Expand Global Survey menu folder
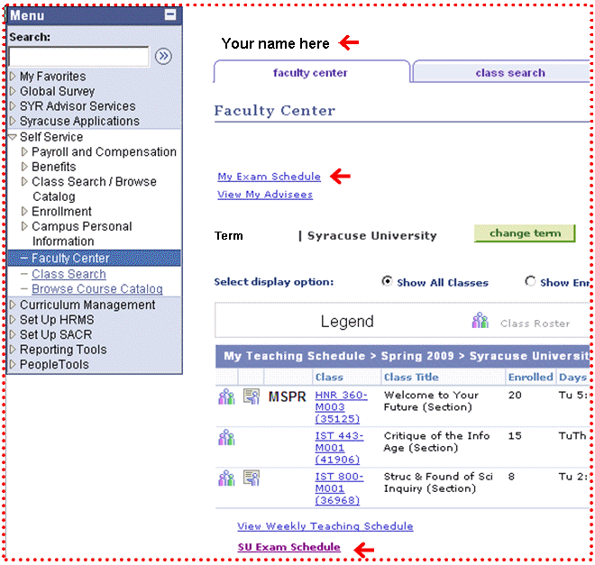 (13, 91)
